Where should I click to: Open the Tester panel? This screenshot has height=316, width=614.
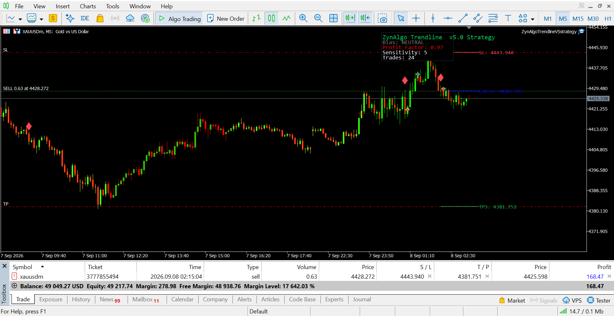point(599,300)
